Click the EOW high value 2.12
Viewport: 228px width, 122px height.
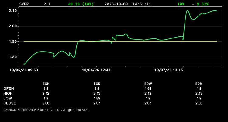tap(148, 93)
